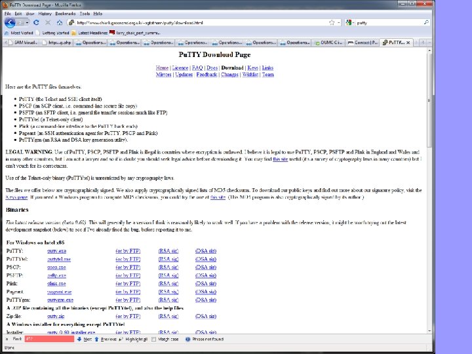
Task: Reload the PuTTY download page
Action: point(37,22)
